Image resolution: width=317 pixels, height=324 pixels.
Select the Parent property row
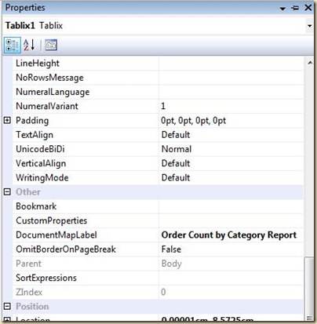pos(158,264)
